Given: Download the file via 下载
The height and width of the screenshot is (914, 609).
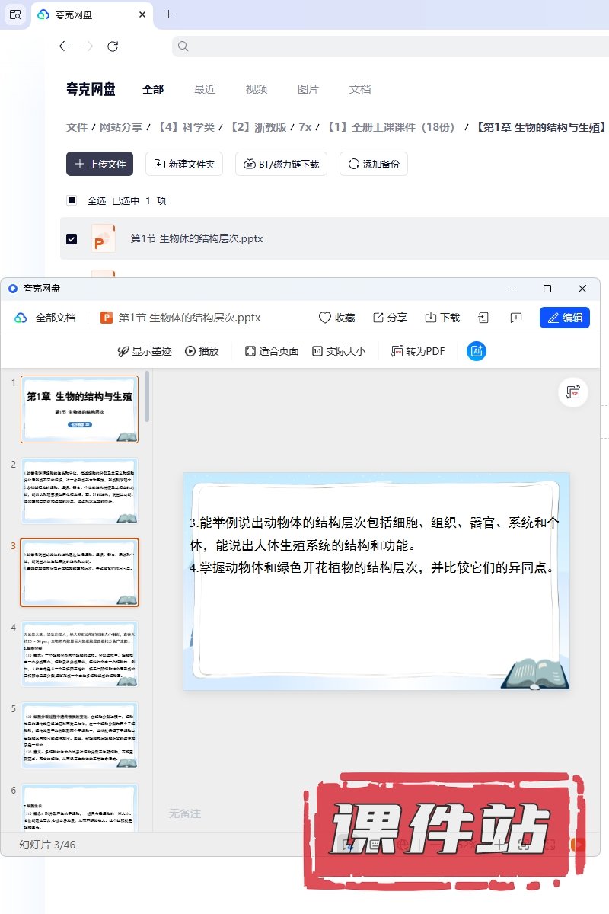Looking at the screenshot, I should click(442, 318).
